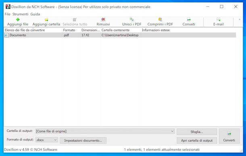Viewport: 246px width, 156px height.
Task: Sort list by Dimensioni column header
Action: pyautogui.click(x=90, y=30)
